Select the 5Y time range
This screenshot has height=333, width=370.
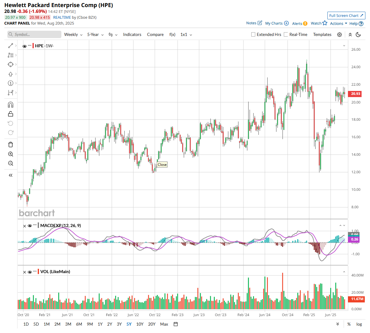pyautogui.click(x=129, y=324)
